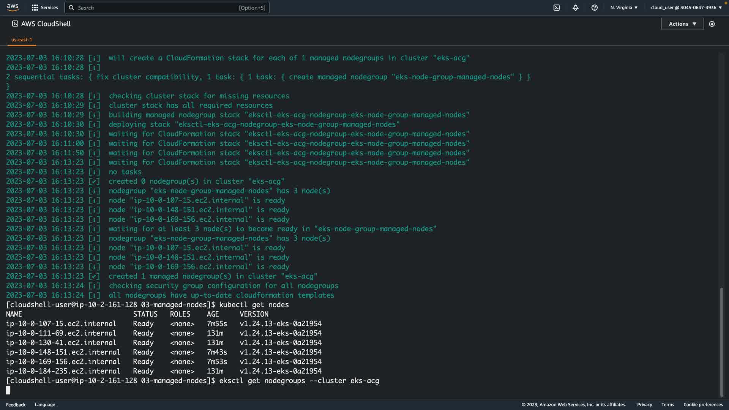
Task: Open the Feedback link
Action: tap(16, 405)
